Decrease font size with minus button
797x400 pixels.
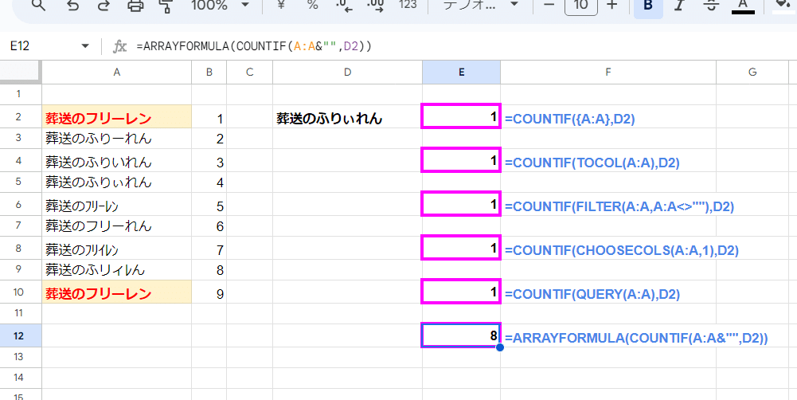(x=549, y=5)
